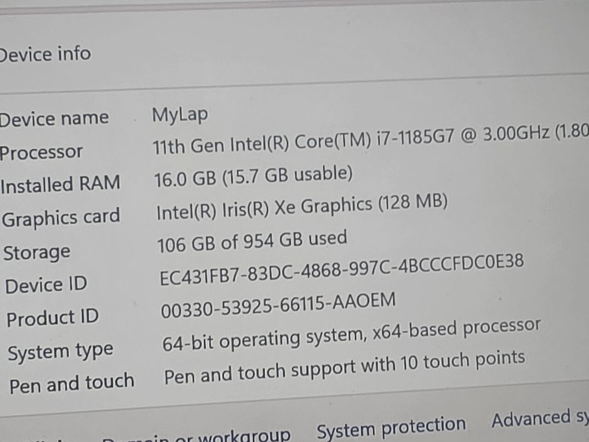Click the Processor label
The width and height of the screenshot is (589, 442).
pos(41,152)
